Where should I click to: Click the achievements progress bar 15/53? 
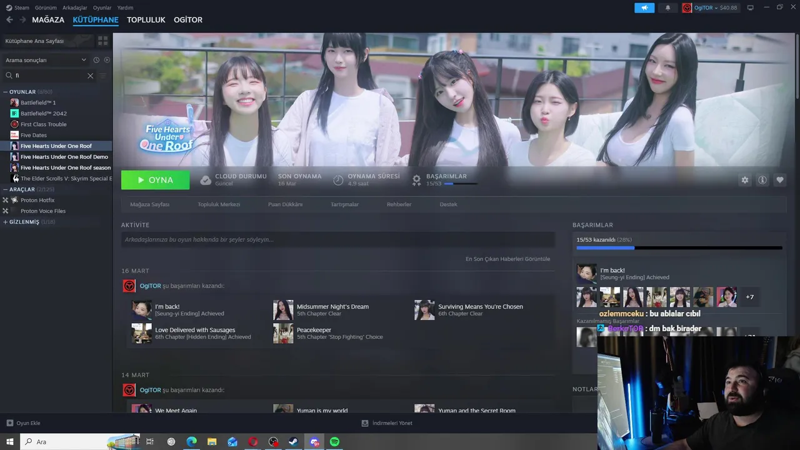pyautogui.click(x=679, y=247)
